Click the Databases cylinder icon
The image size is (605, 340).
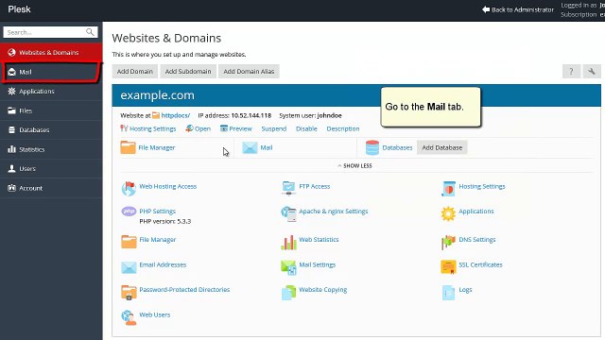point(372,147)
